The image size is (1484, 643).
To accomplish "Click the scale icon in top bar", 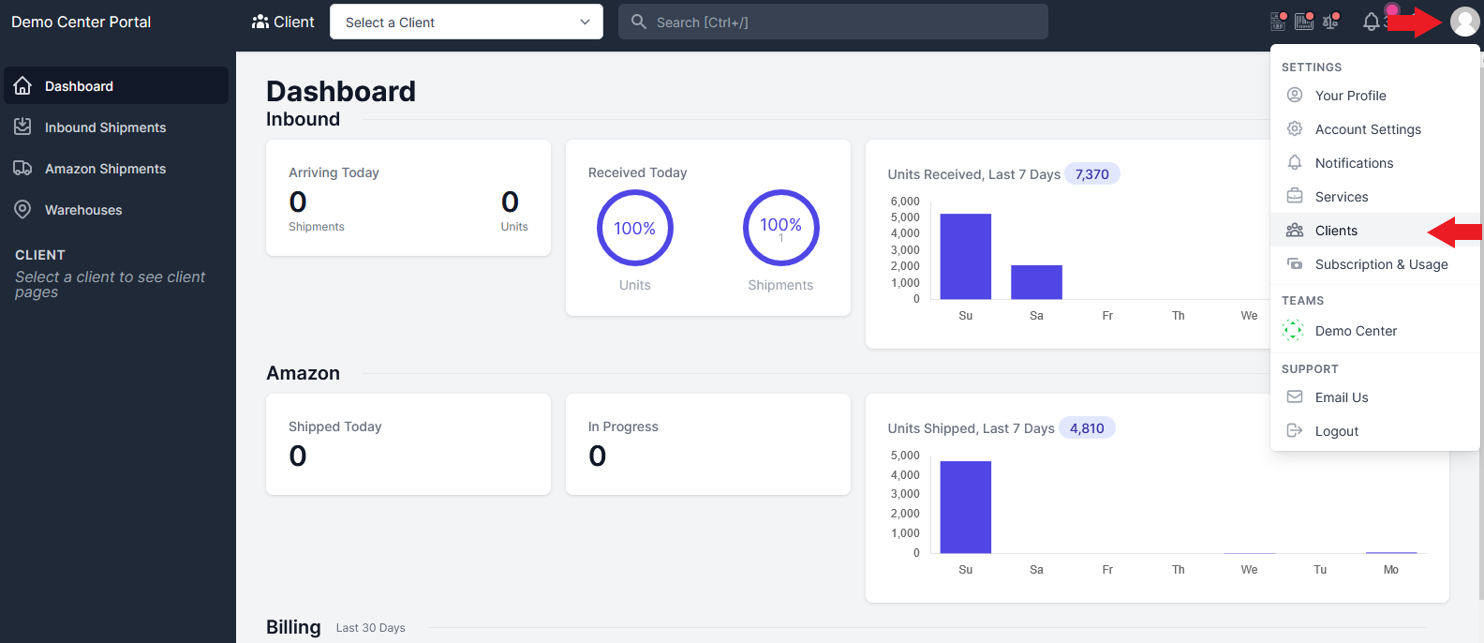I will tap(1330, 21).
